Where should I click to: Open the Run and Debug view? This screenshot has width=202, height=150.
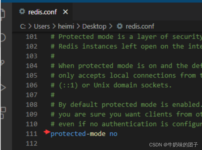click(x=3, y=88)
